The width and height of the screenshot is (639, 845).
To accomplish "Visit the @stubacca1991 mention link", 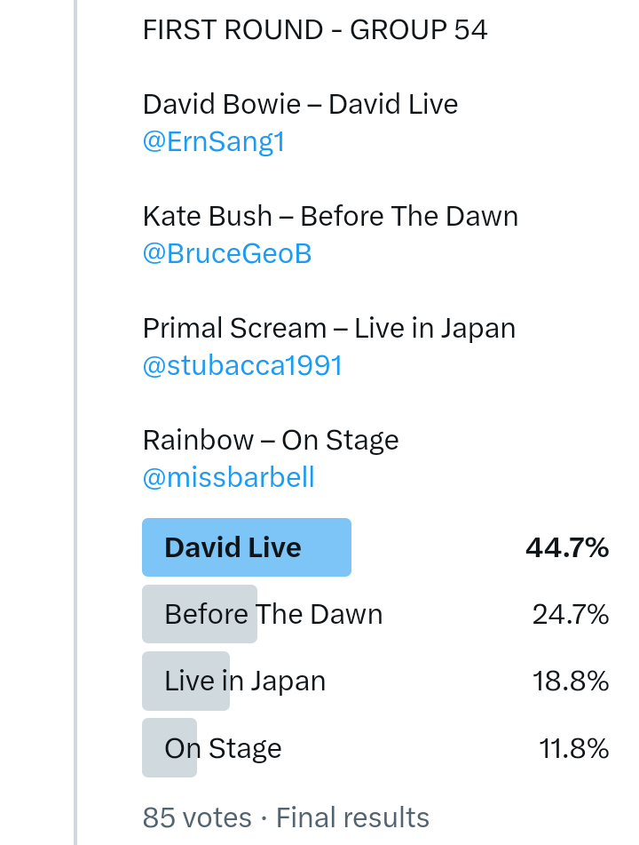I will tap(242, 366).
